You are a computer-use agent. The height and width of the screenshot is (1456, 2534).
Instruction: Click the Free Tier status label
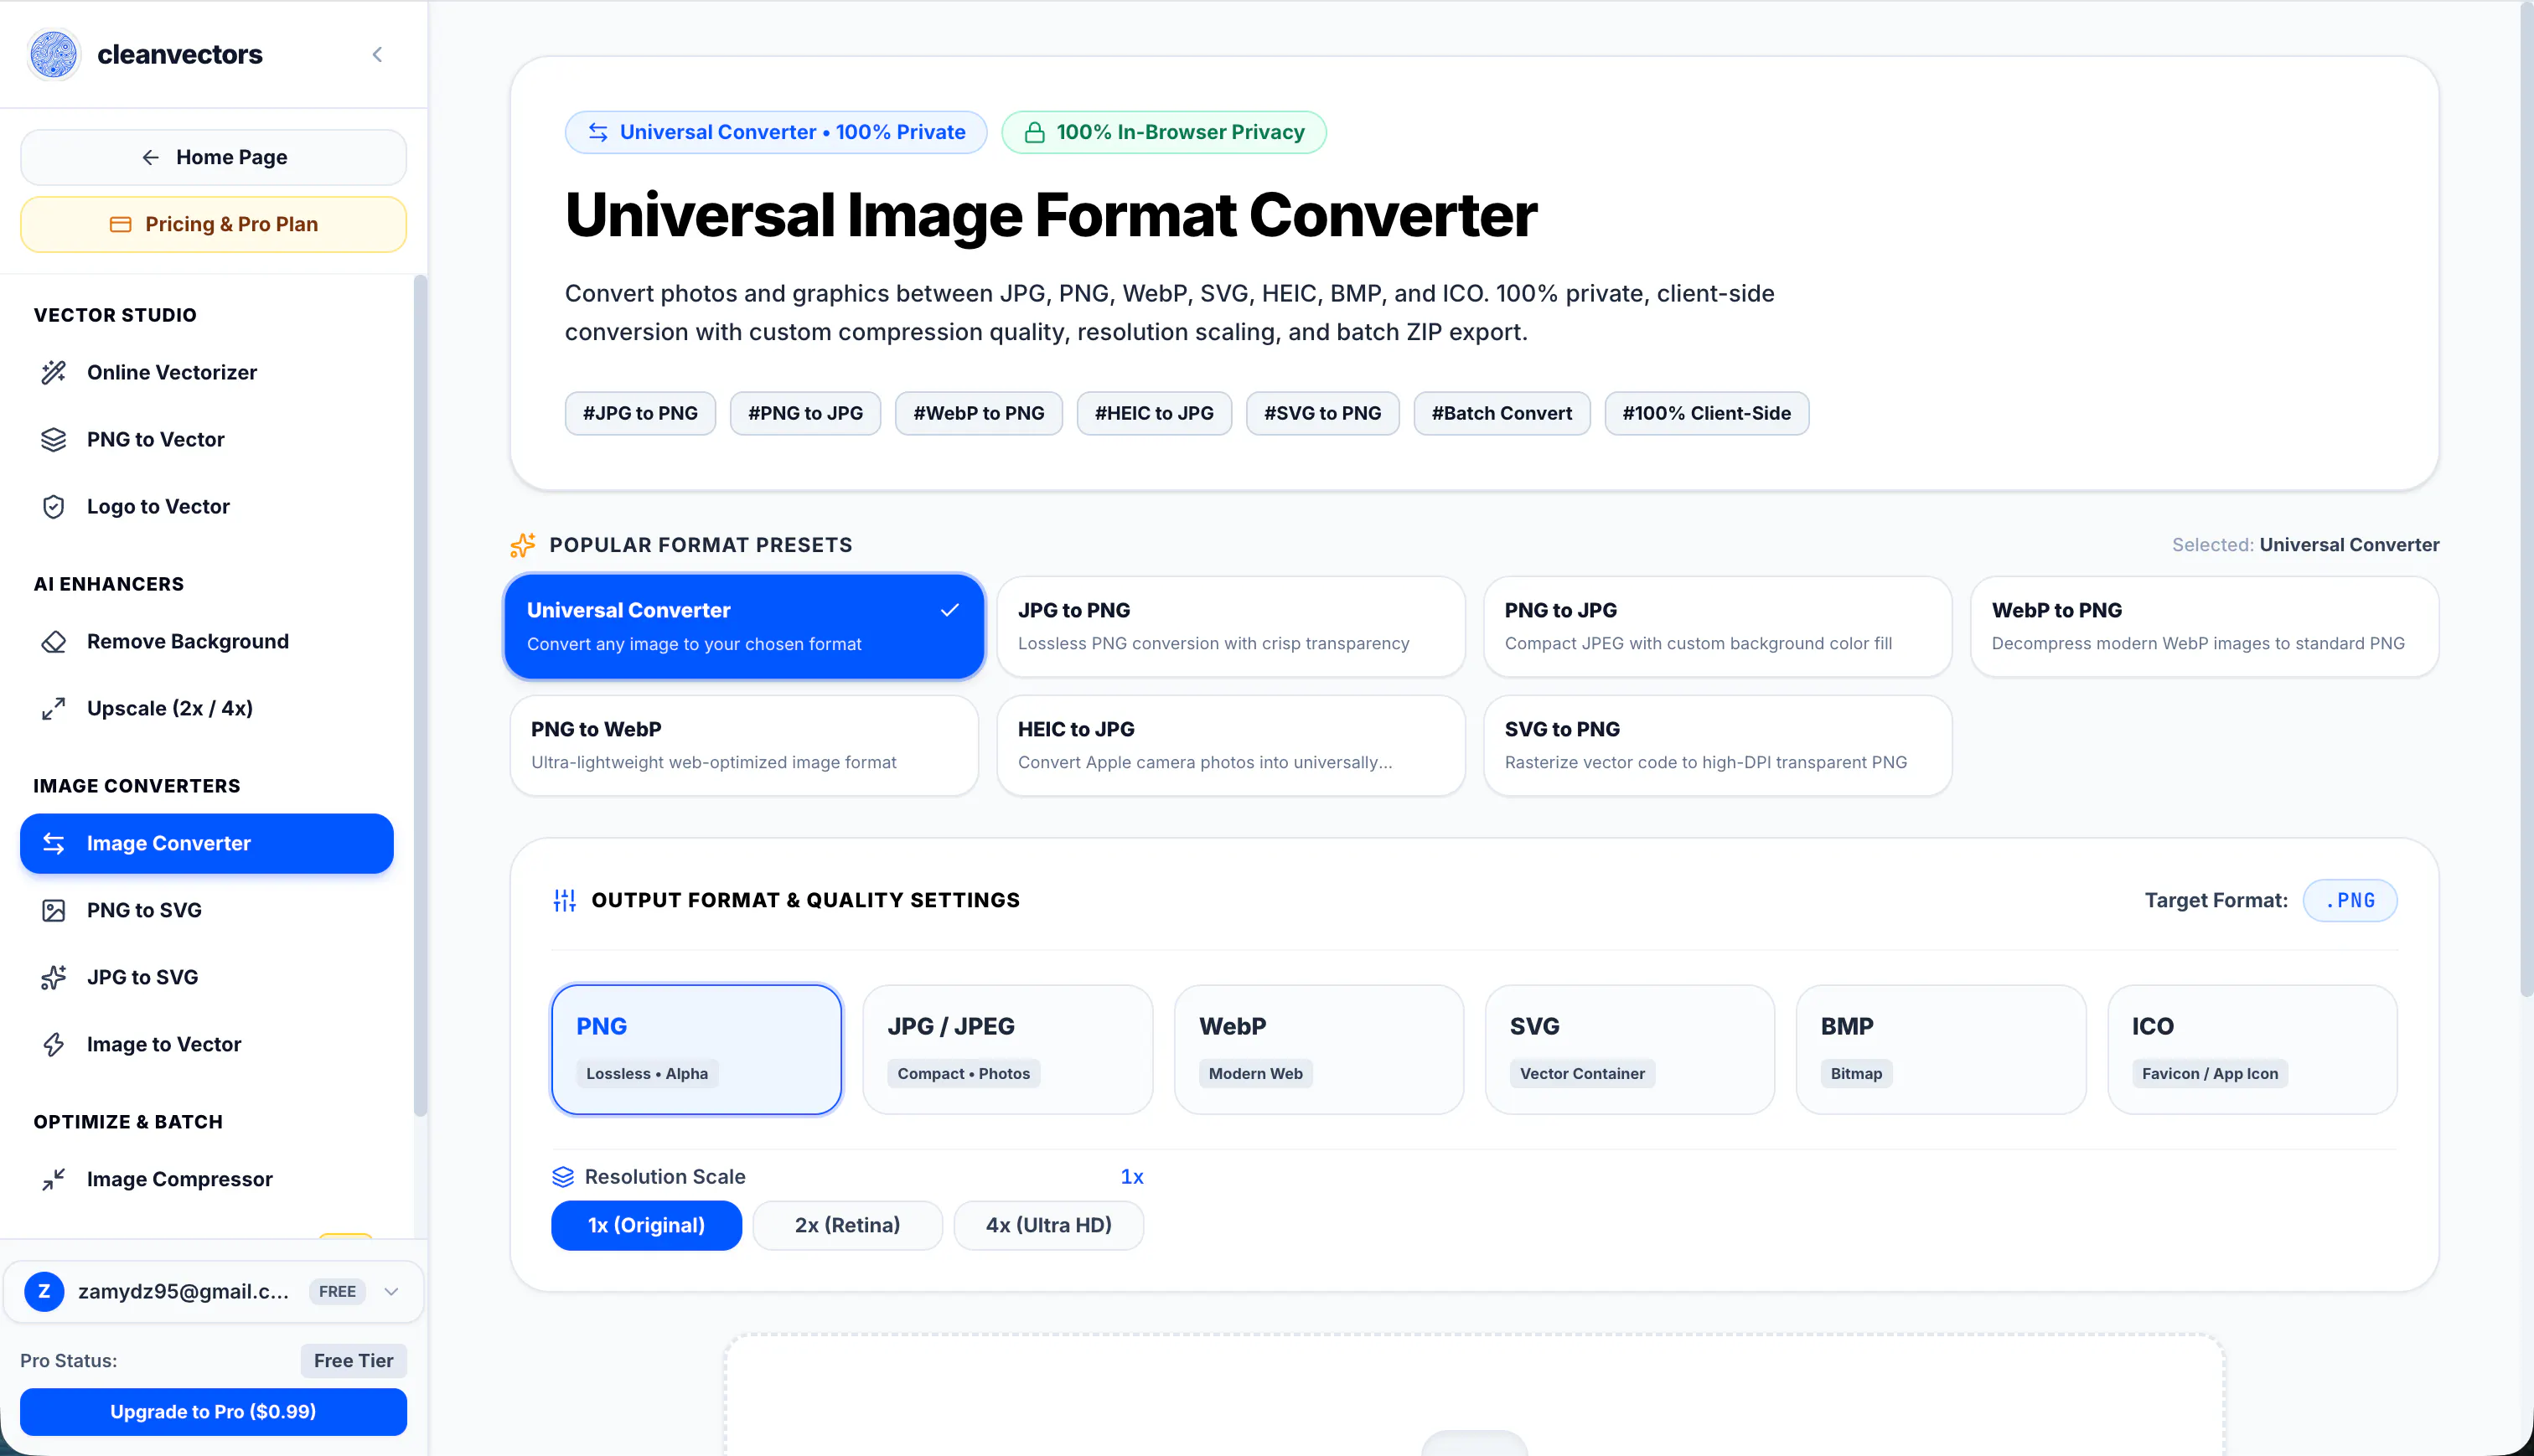tap(353, 1360)
